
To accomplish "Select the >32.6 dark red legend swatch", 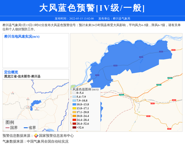I will coord(74,127).
